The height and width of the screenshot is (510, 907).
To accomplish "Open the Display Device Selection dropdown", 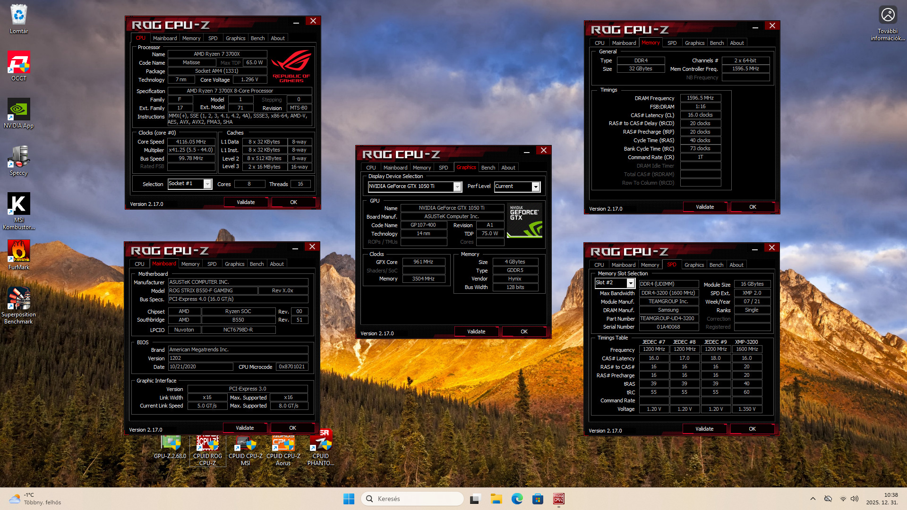I will pos(457,187).
